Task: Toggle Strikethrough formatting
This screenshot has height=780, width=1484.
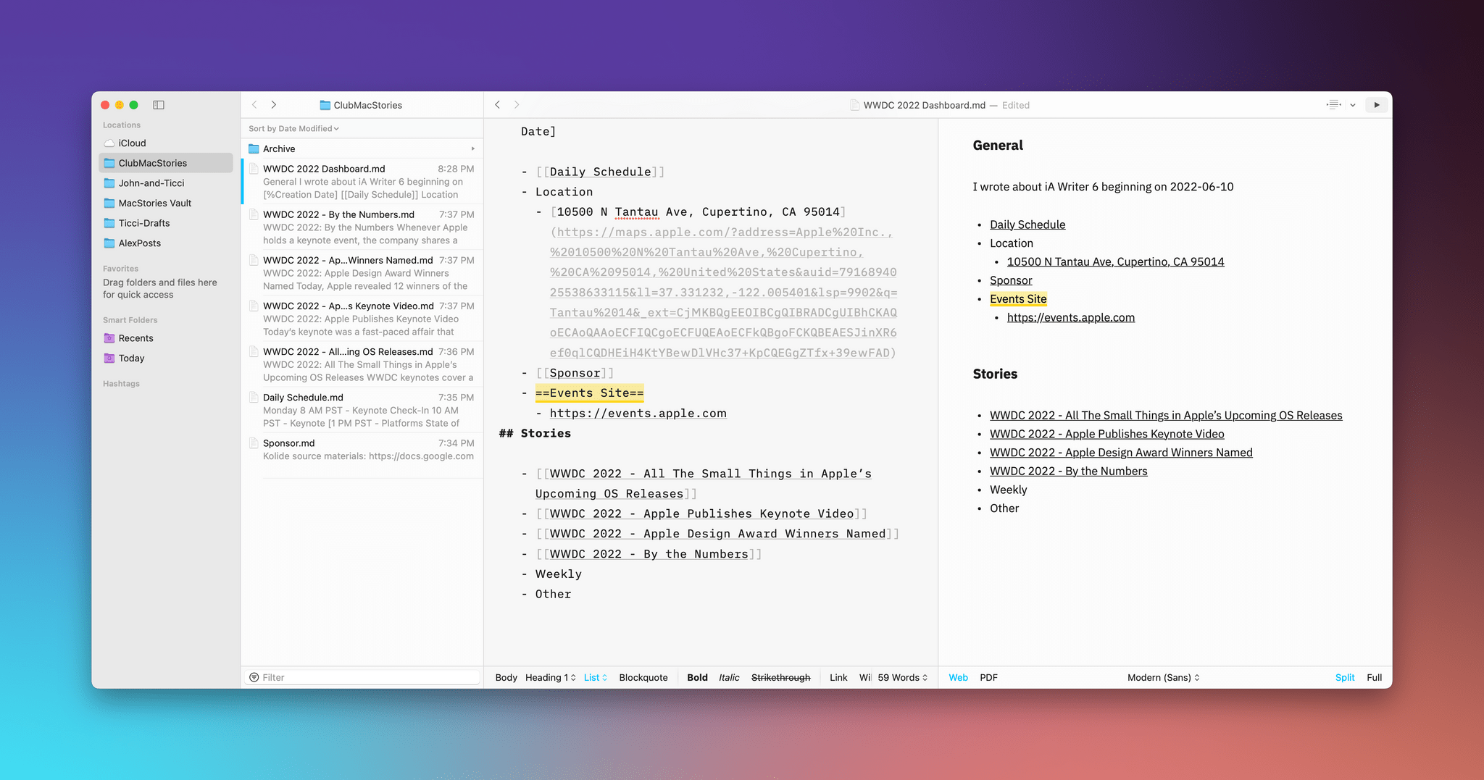Action: coord(780,678)
